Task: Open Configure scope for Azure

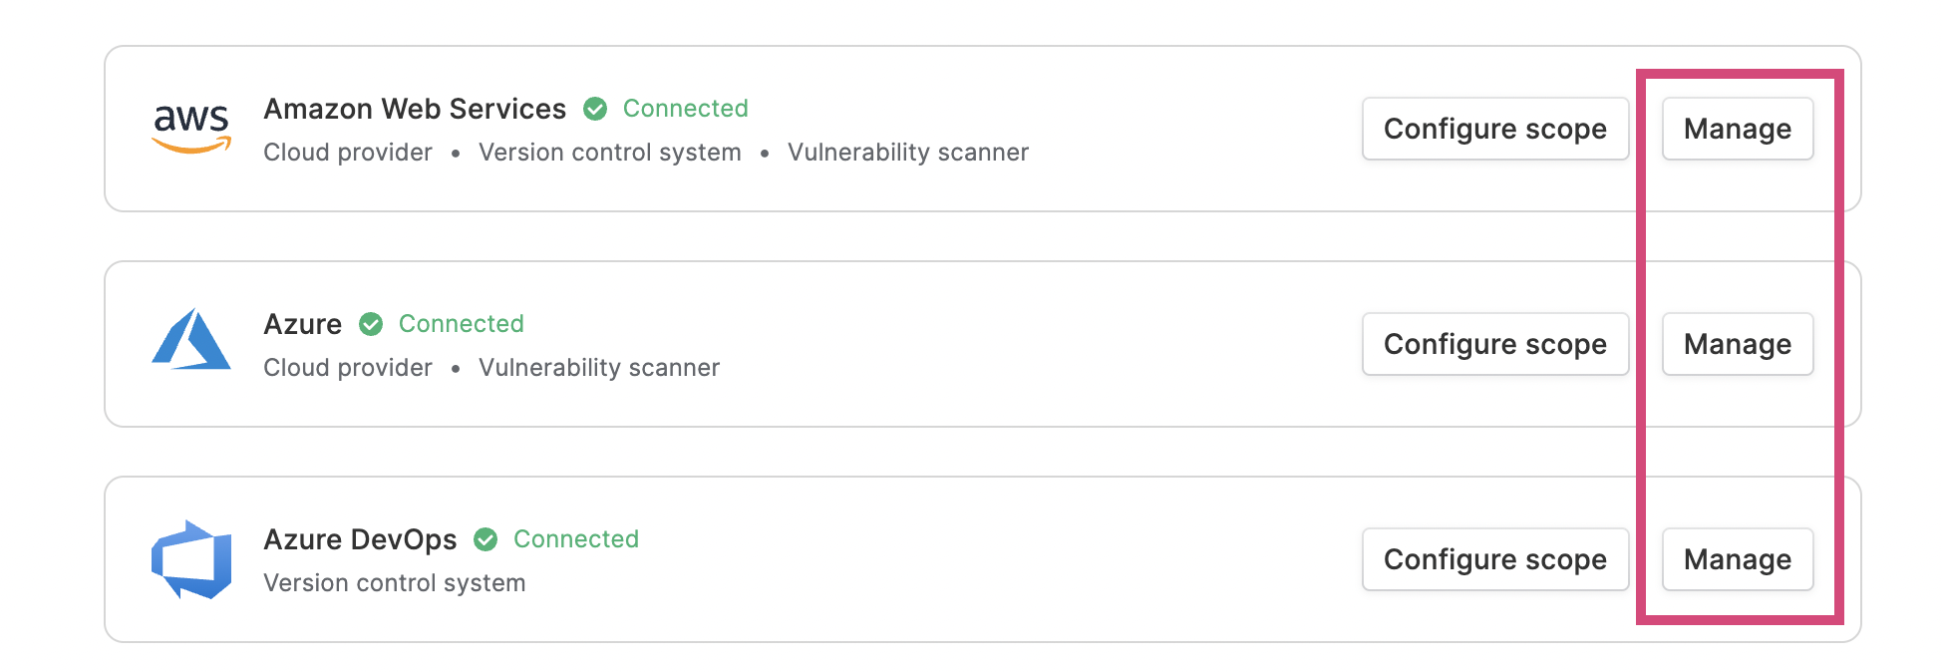Action: pyautogui.click(x=1495, y=344)
